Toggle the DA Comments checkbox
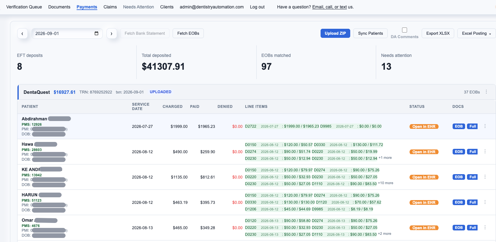The width and height of the screenshot is (496, 242). pos(405,30)
